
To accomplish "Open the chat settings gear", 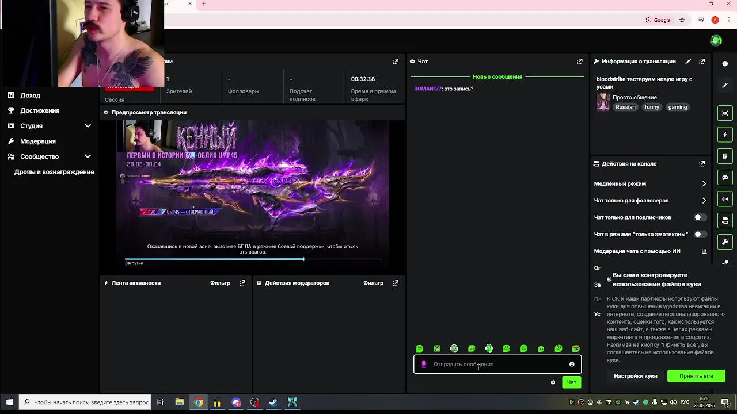I will pyautogui.click(x=553, y=382).
